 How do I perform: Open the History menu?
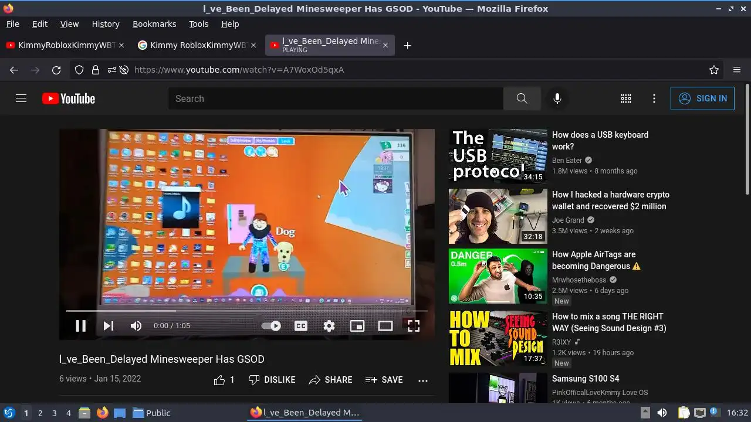coord(106,24)
